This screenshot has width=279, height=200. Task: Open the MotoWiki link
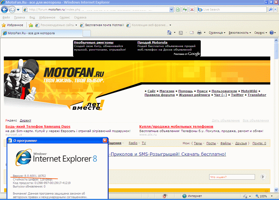pyautogui.click(x=249, y=91)
